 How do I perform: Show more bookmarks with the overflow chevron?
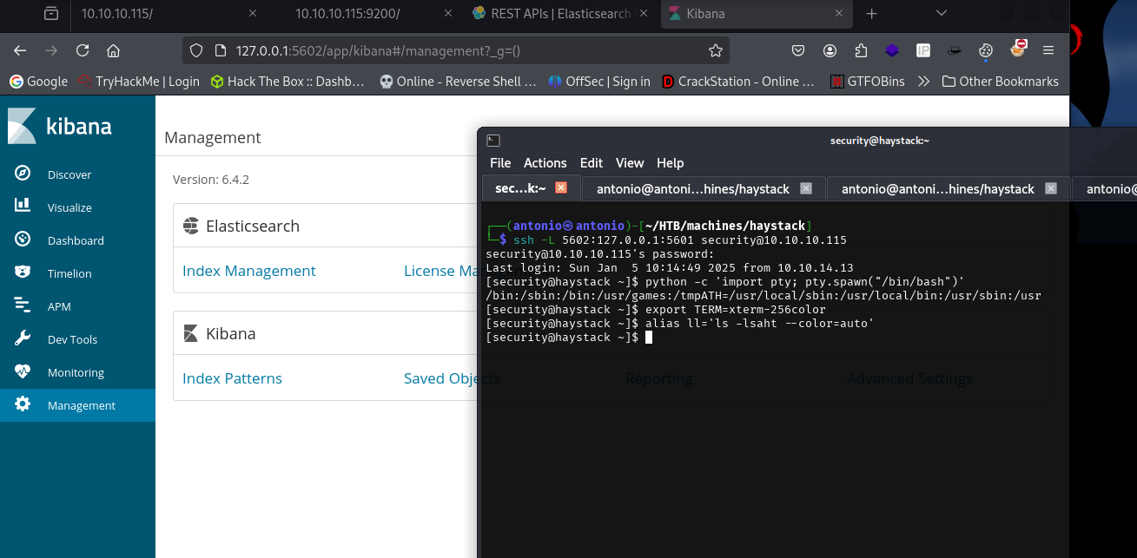coord(923,82)
